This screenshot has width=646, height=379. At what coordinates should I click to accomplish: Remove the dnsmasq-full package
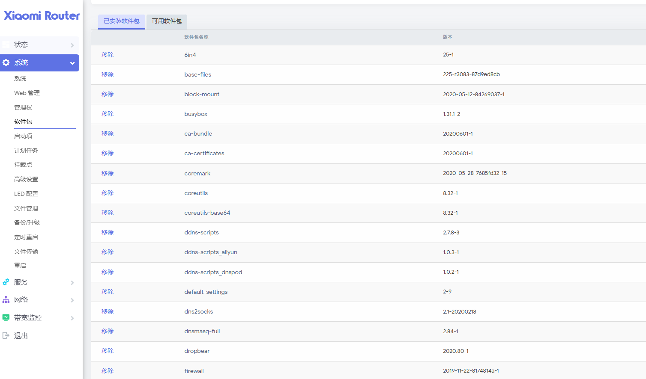coord(108,331)
